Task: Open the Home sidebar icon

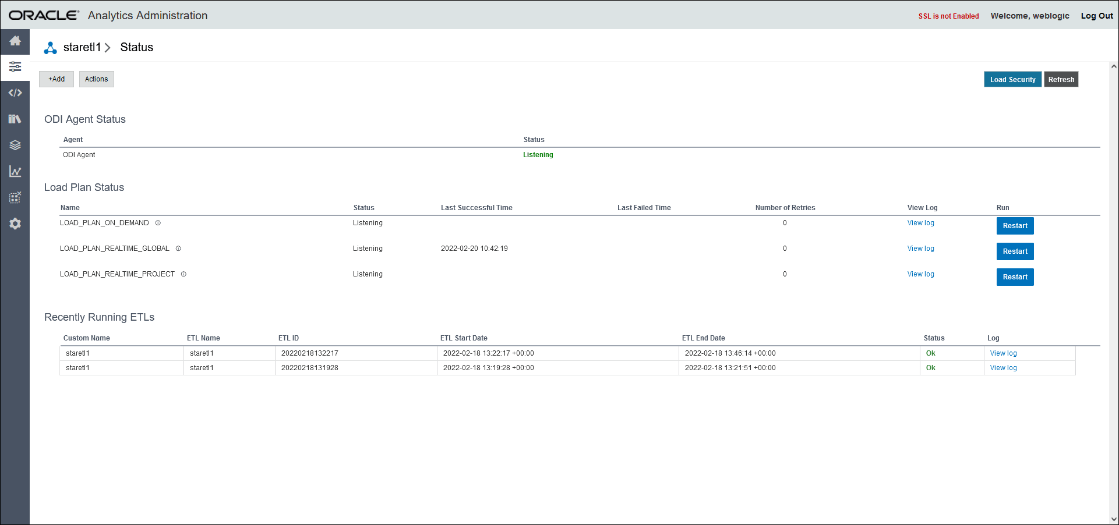Action: point(15,41)
